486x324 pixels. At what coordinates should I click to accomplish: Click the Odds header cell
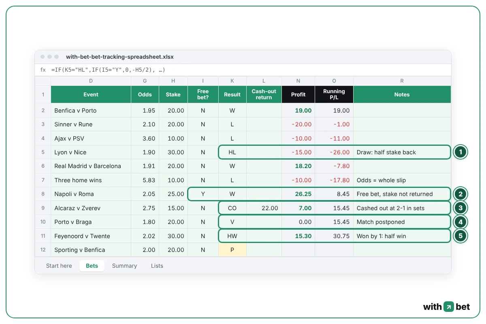coord(145,94)
